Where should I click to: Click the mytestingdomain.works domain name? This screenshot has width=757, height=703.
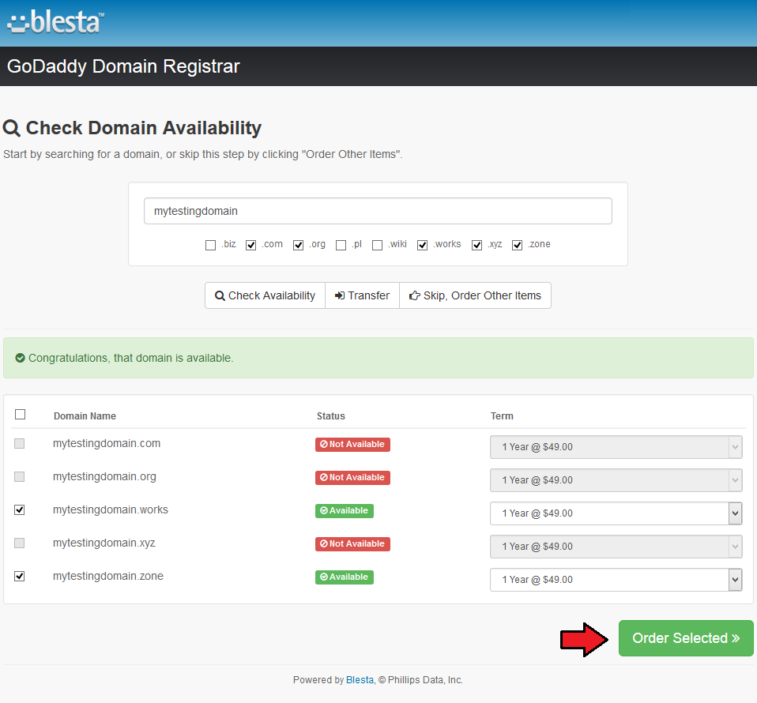point(111,510)
